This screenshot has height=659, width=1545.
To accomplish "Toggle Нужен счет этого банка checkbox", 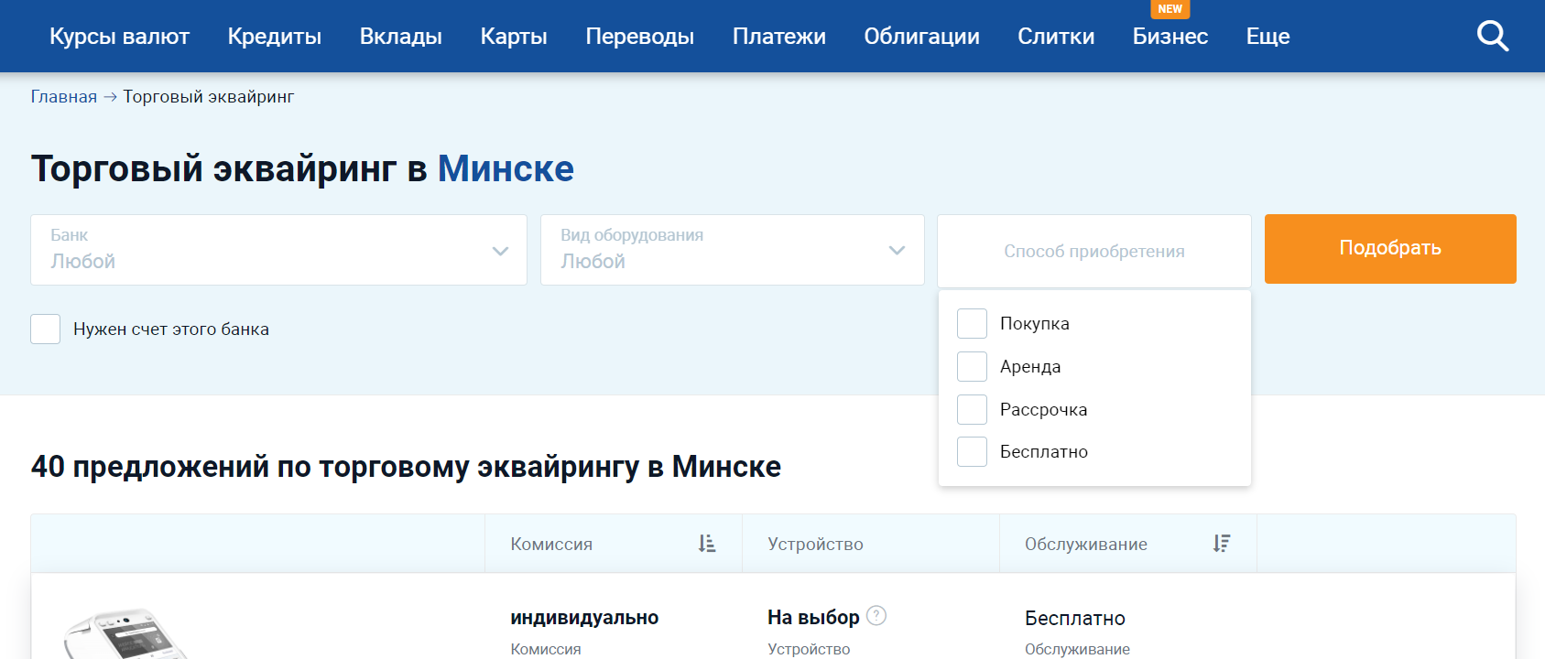I will (46, 329).
